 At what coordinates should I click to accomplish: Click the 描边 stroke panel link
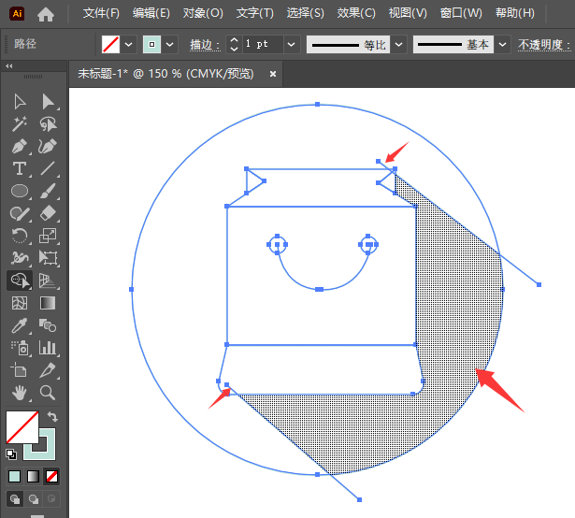pyautogui.click(x=205, y=45)
